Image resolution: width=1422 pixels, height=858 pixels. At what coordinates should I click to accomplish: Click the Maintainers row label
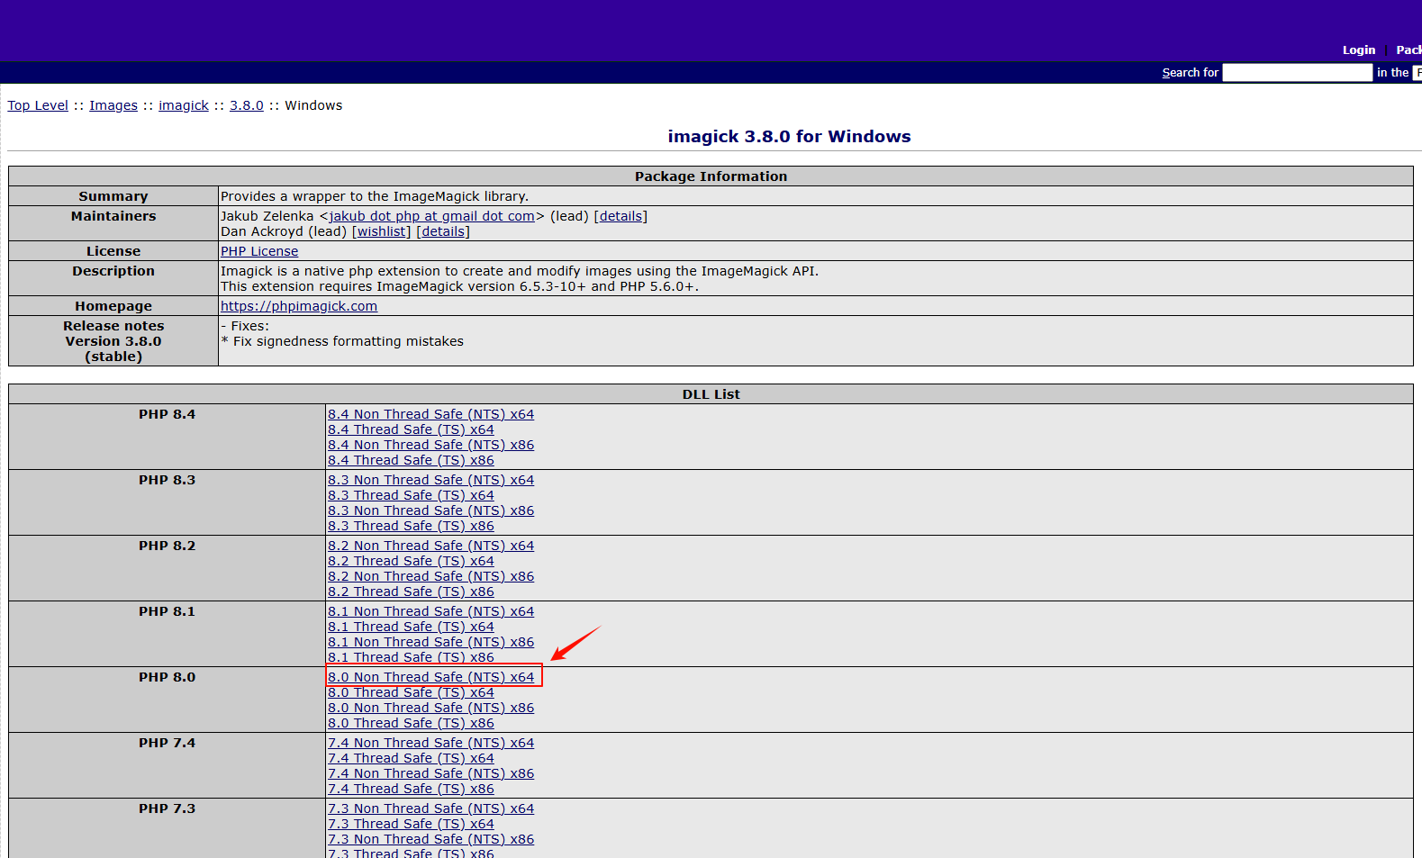113,216
